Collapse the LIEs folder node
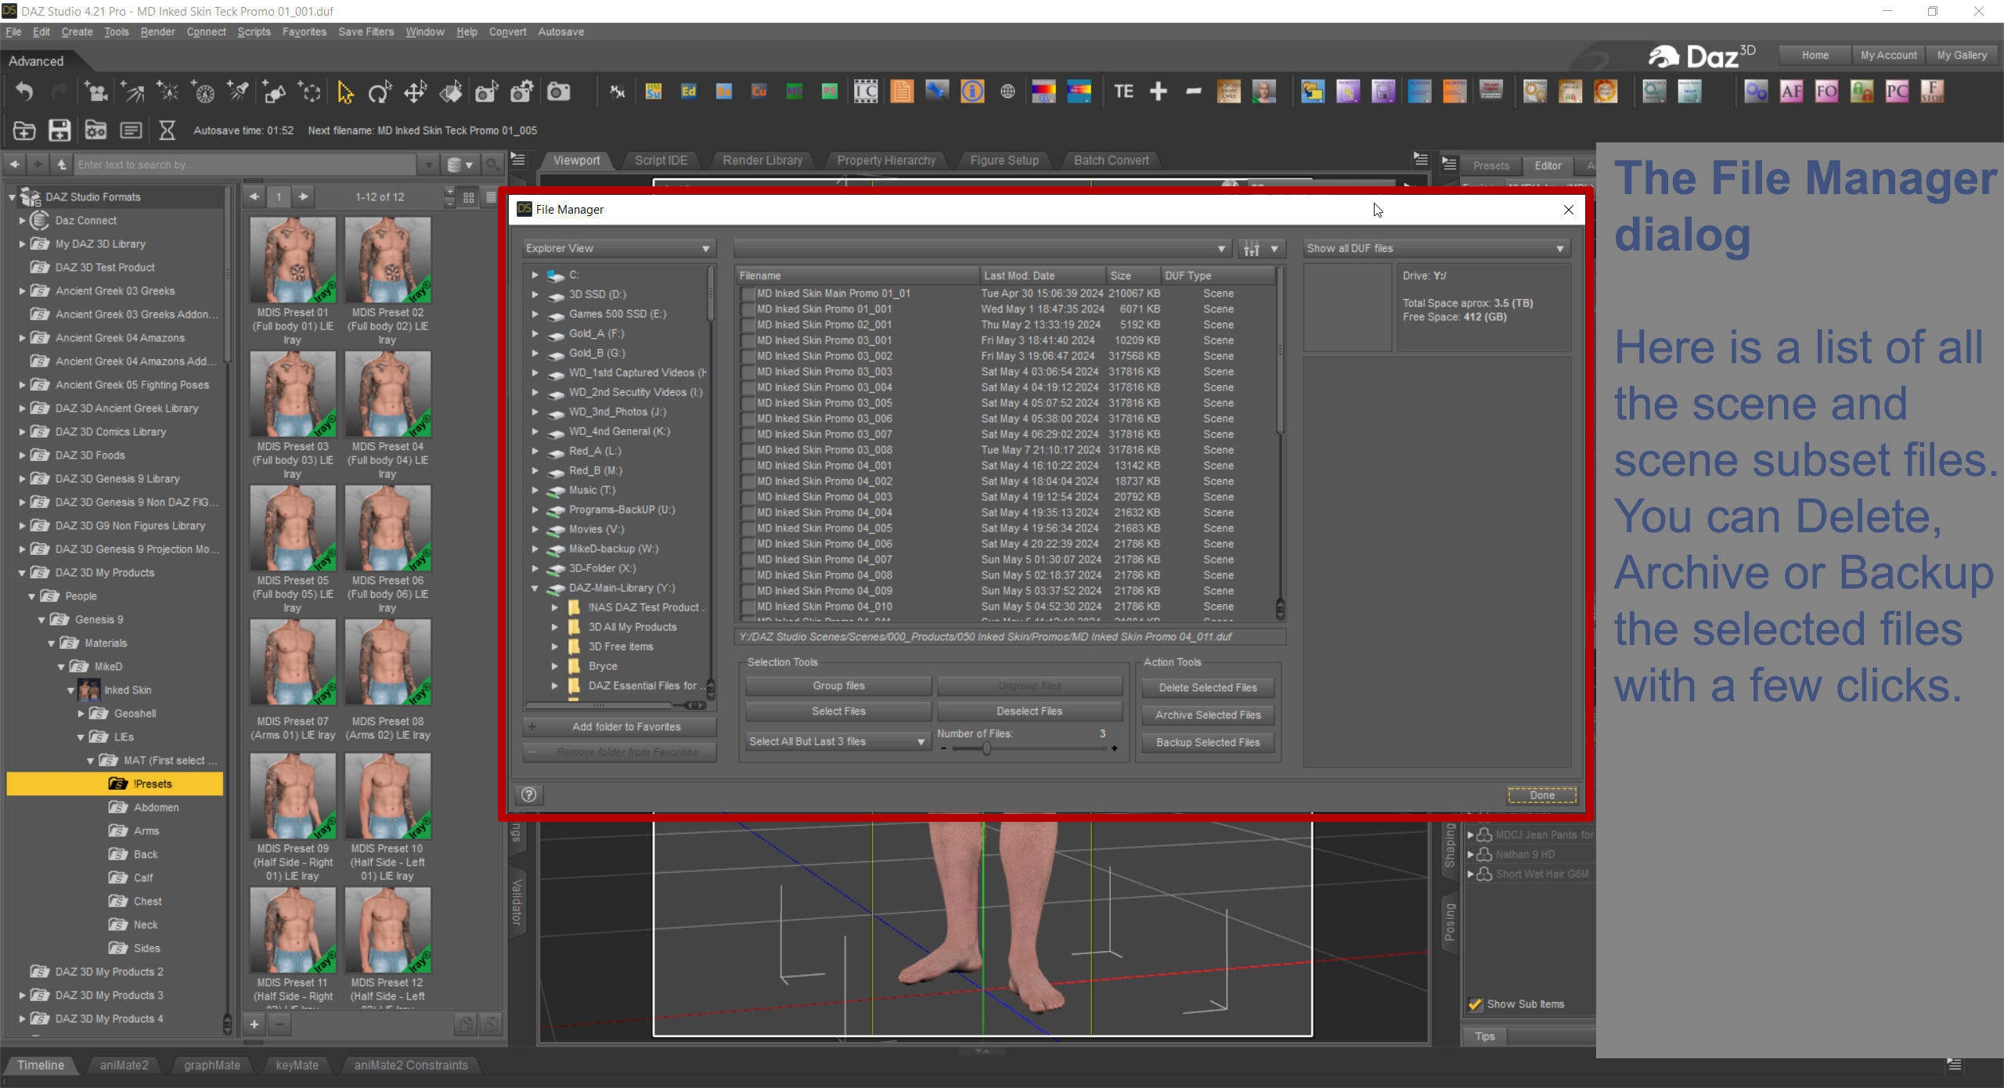The width and height of the screenshot is (2004, 1088). coord(81,737)
